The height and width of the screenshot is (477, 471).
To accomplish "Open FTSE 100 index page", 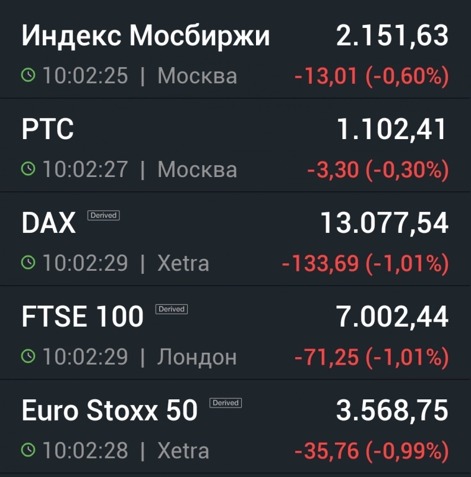I will pos(83,317).
